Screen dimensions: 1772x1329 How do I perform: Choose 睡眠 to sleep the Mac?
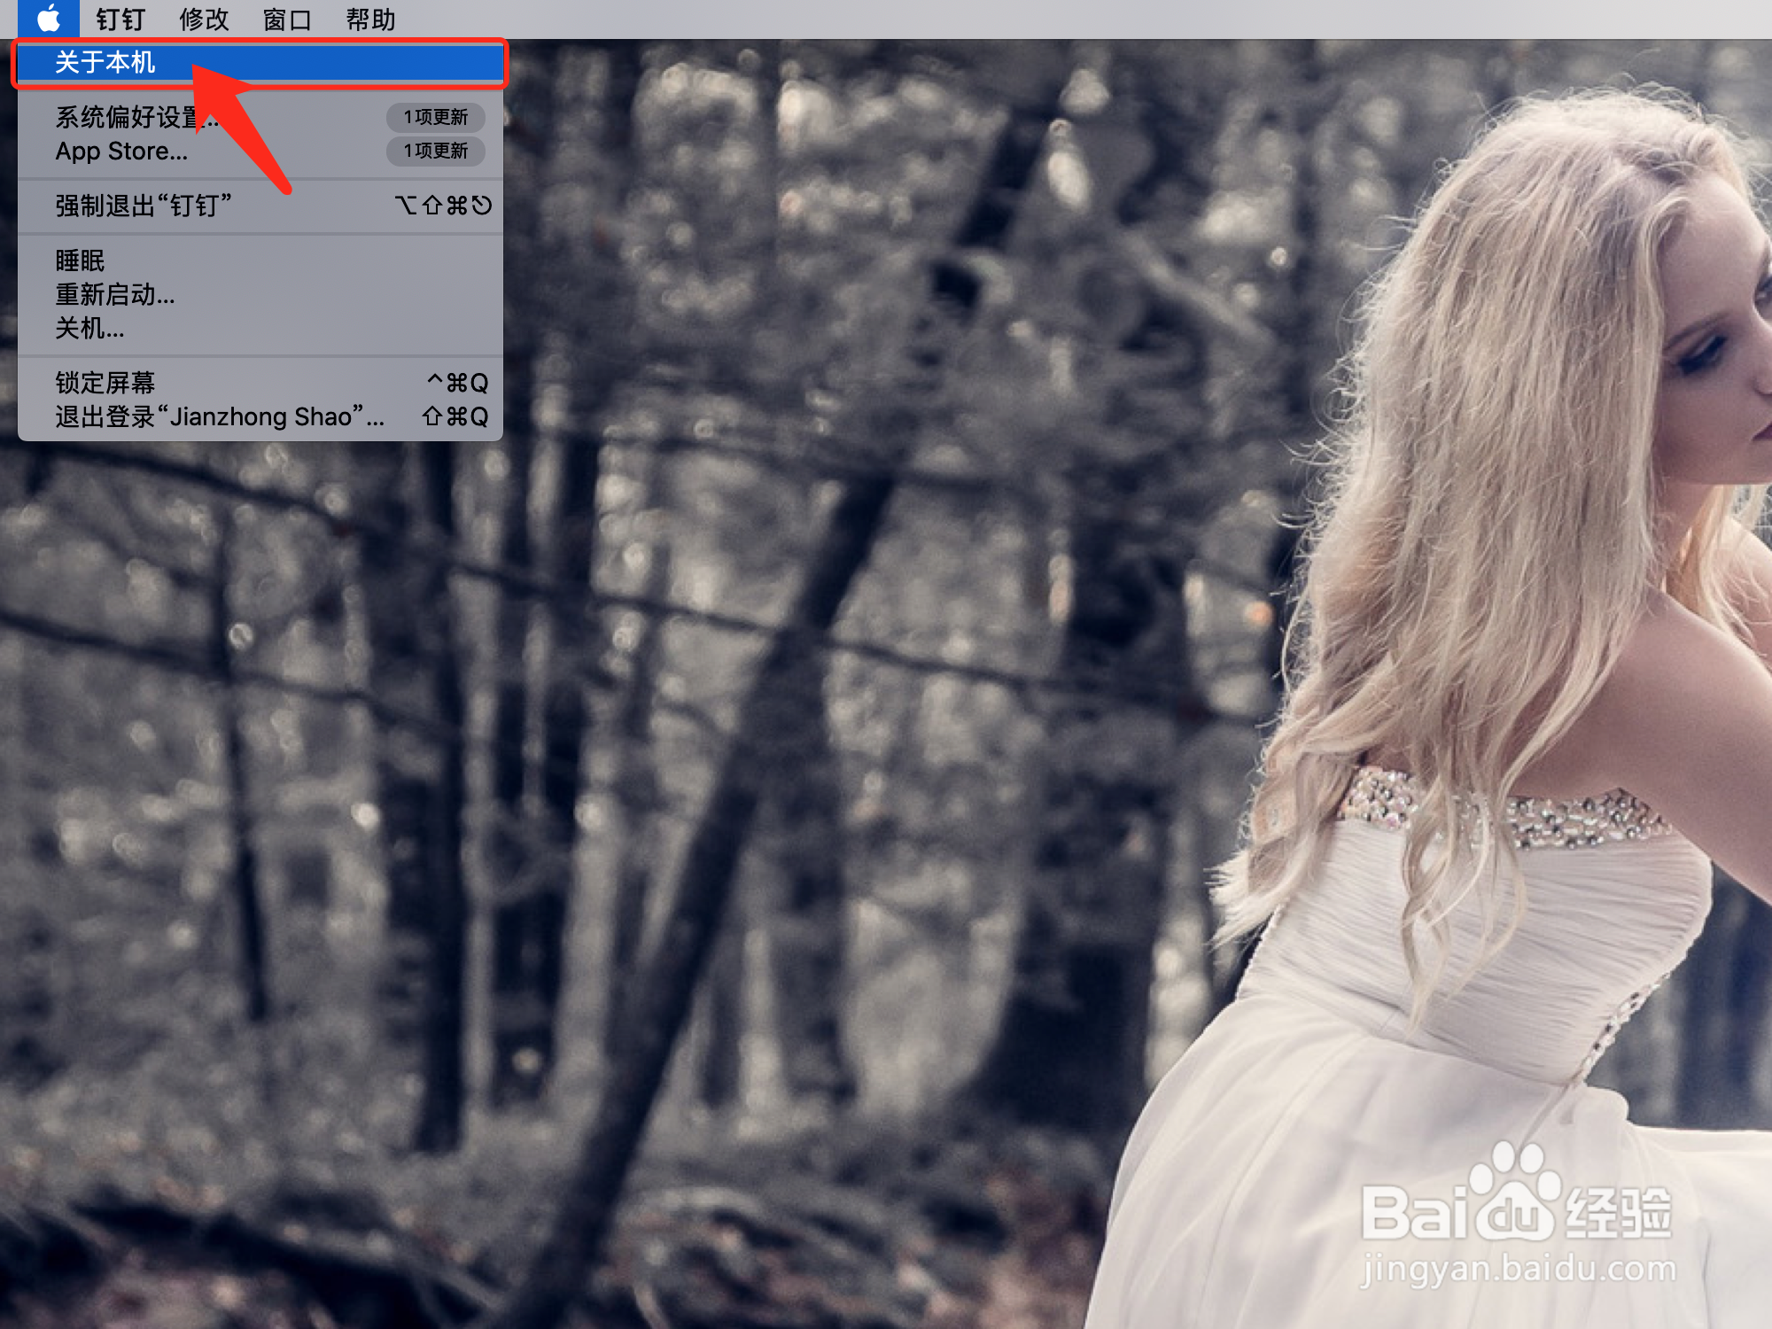80,260
